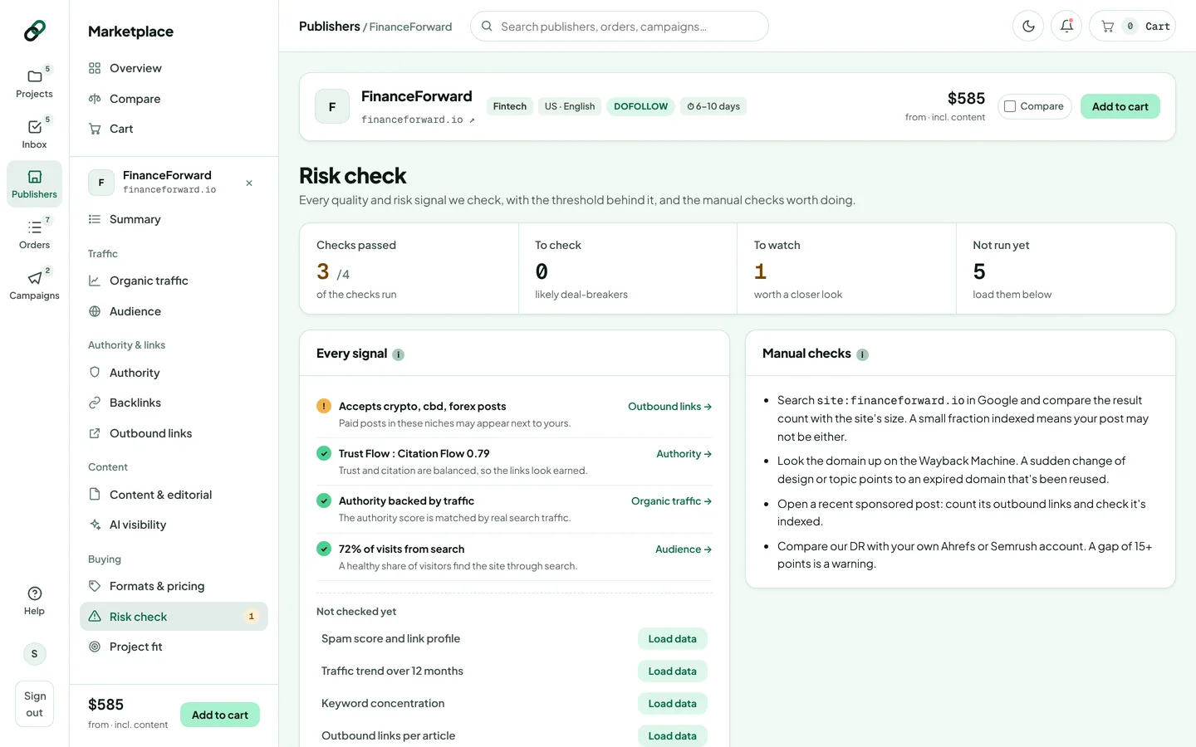Focus the search publishers field
This screenshot has width=1196, height=747.
619,26
